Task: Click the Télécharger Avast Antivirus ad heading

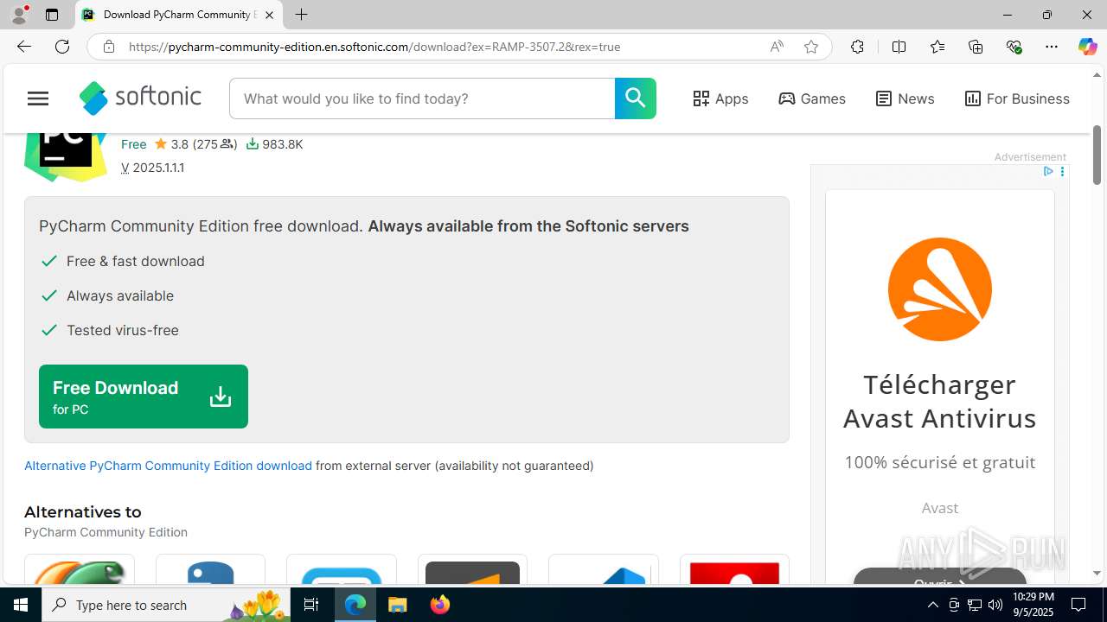Action: (940, 401)
